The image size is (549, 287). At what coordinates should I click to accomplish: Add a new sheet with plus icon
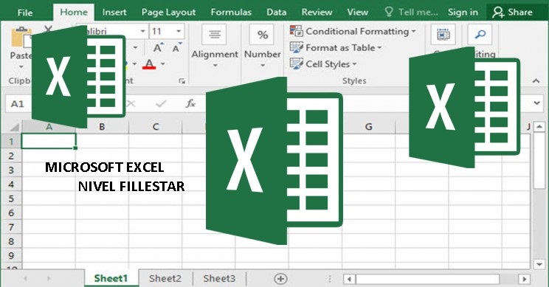280,279
